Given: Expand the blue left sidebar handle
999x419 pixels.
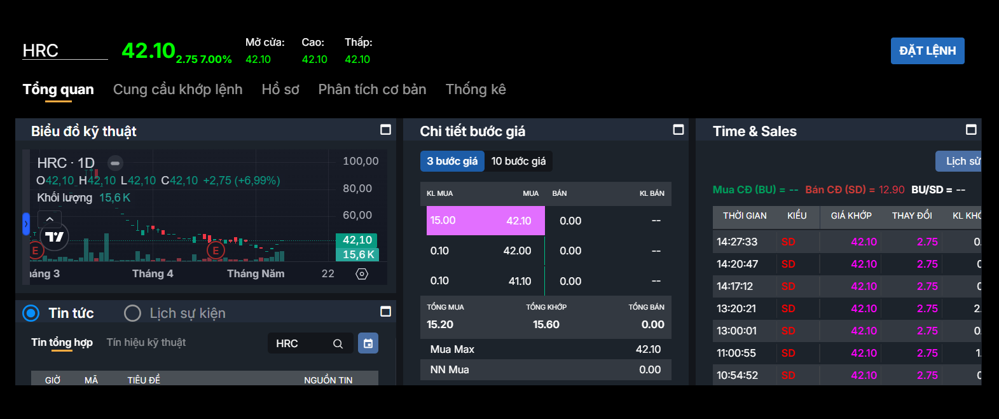Looking at the screenshot, I should (25, 224).
